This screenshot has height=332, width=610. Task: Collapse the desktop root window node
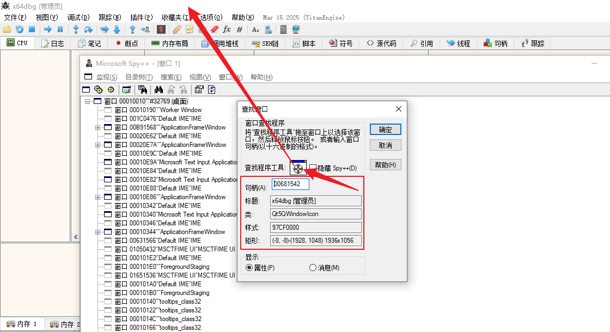pos(87,101)
